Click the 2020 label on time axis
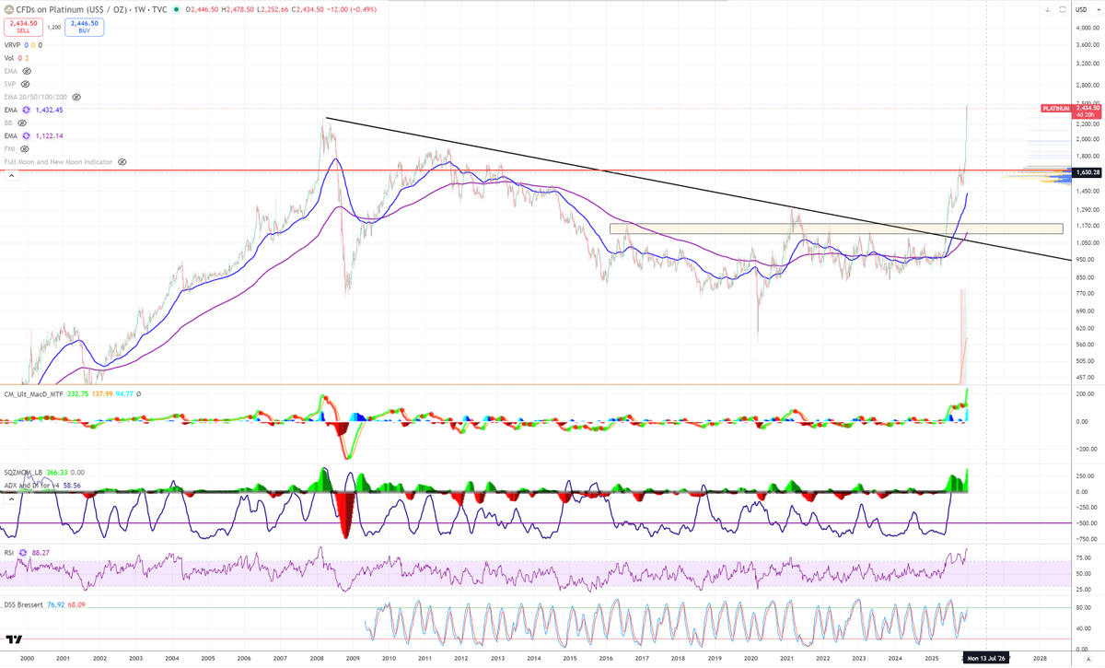Image resolution: width=1105 pixels, height=668 pixels. click(750, 658)
